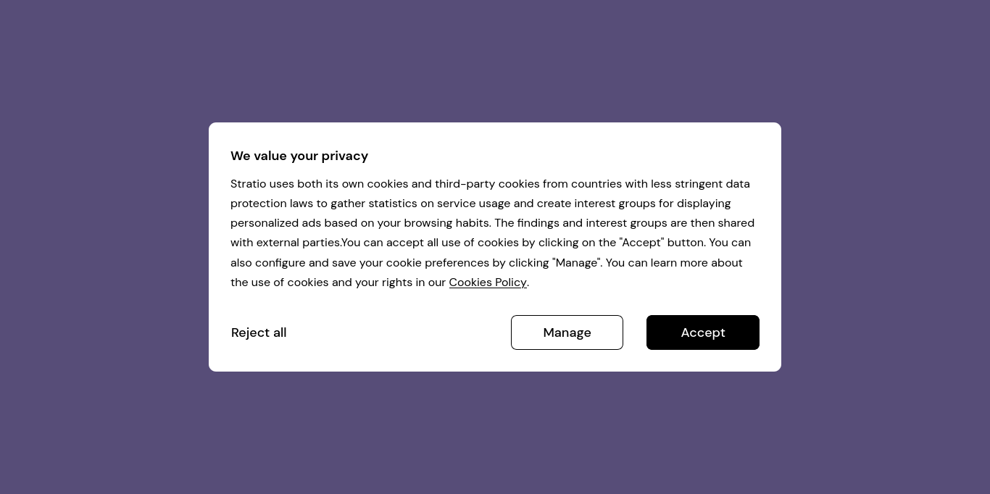Click Reject all to decline cookies
Image resolution: width=990 pixels, height=494 pixels.
[x=259, y=332]
